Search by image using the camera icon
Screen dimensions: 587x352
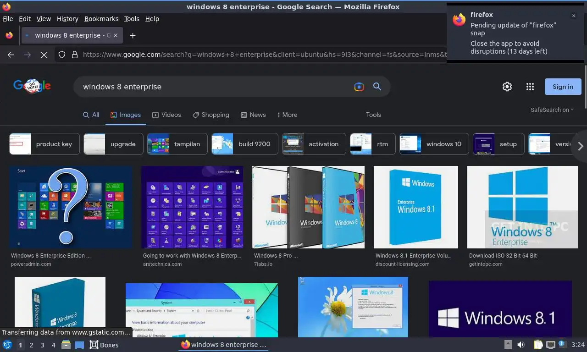coord(359,87)
